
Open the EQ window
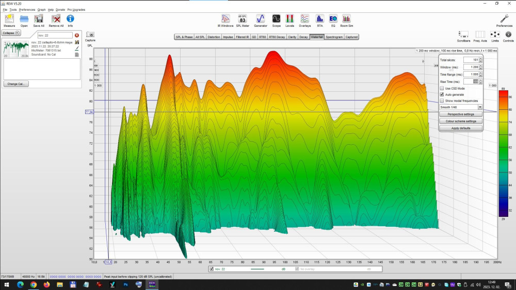(x=333, y=20)
